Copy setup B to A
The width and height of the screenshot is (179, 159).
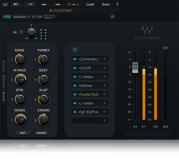tap(73, 5)
